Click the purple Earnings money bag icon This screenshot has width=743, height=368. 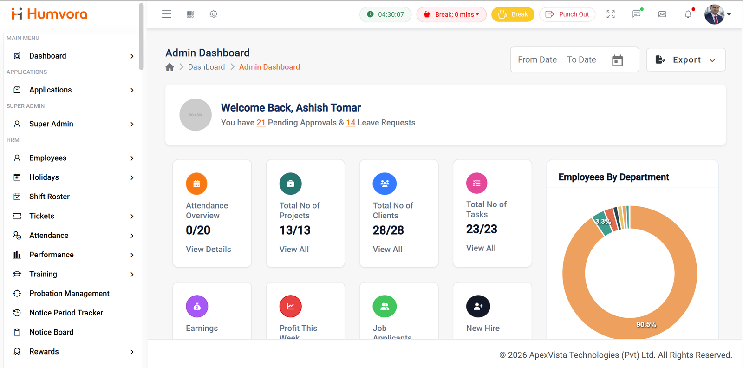coord(197,307)
